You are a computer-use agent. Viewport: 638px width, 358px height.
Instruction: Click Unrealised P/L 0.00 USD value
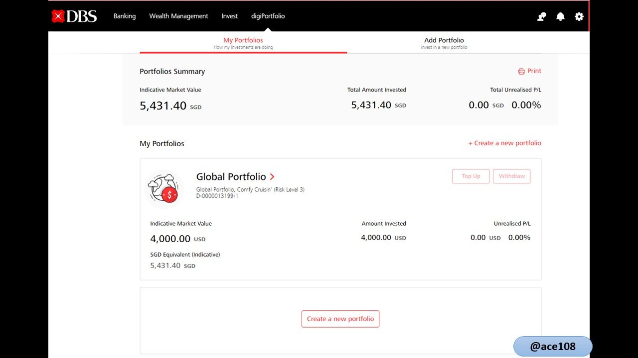(485, 238)
